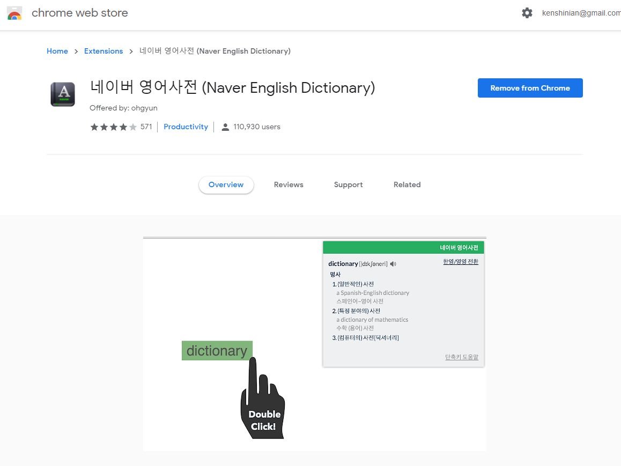Viewport: 621px width, 466px height.
Task: Click the Chrome Web Store rainbow logo
Action: tap(14, 13)
